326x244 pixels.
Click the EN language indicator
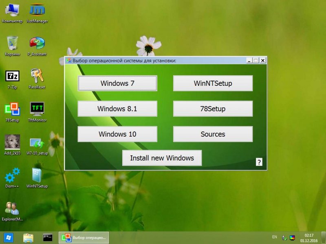[x=274, y=237]
